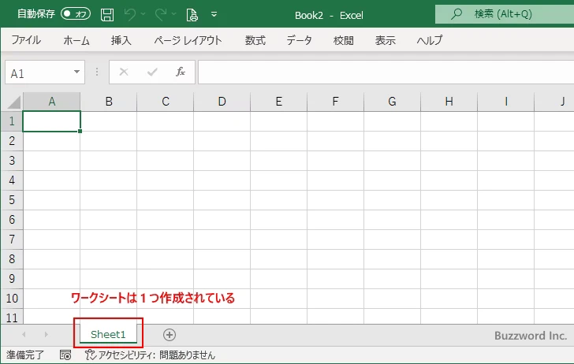
Task: Select row 3 header
Action: pyautogui.click(x=12, y=161)
